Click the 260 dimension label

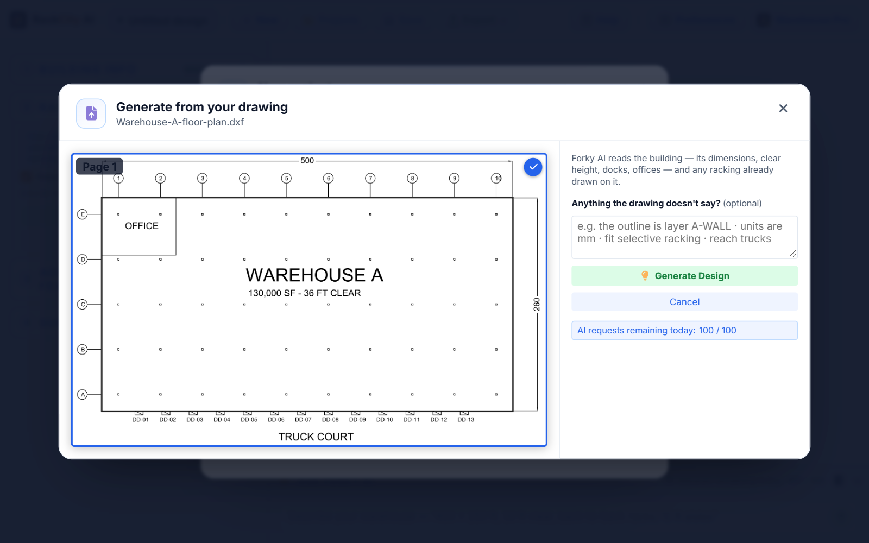pos(537,304)
